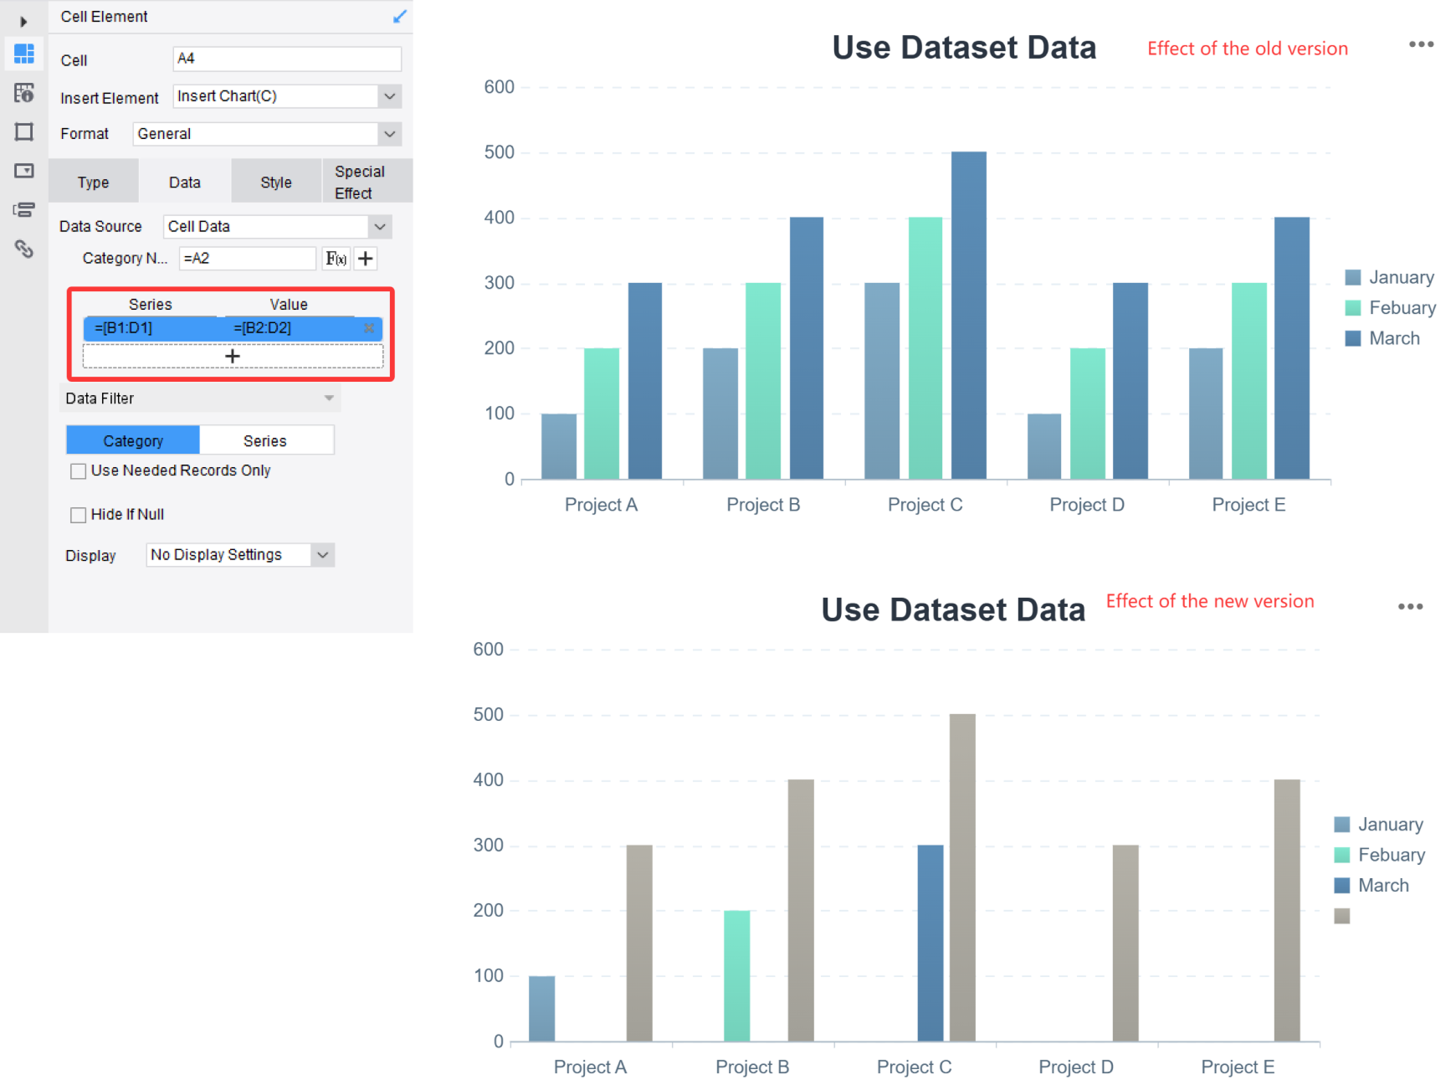
Task: Collapse the Data Filter section
Action: coord(329,398)
